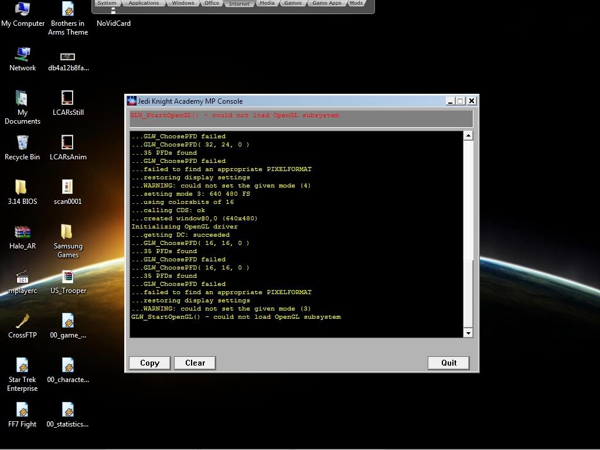Select the US_Trooper archive icon

(68, 282)
